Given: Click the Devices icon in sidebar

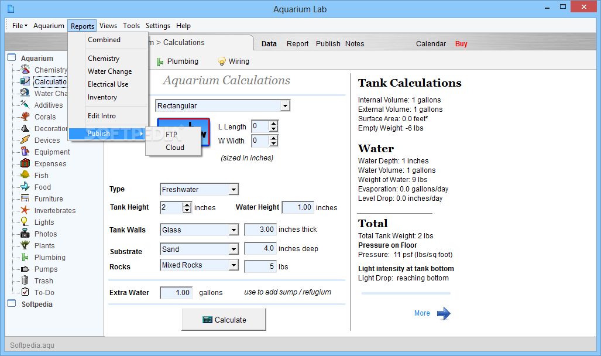Looking at the screenshot, I should 25,139.
